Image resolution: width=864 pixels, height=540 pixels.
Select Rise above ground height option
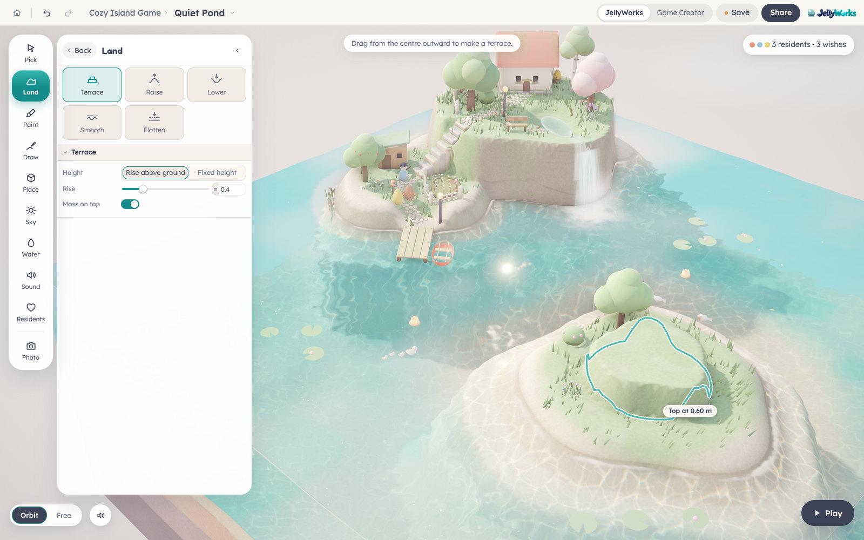click(156, 173)
